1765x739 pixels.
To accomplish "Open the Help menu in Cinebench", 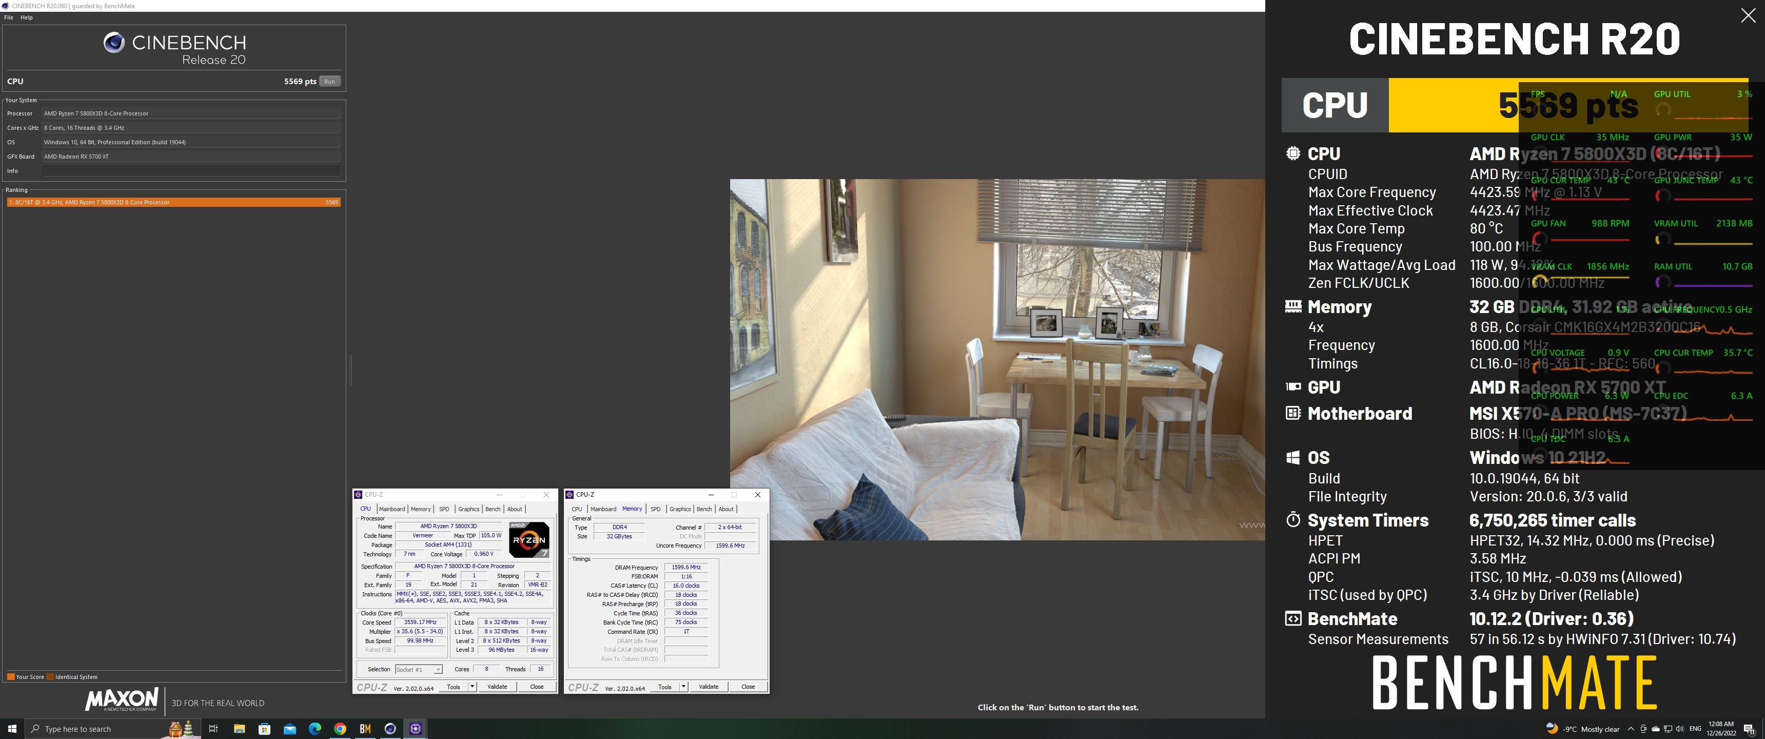I will [x=27, y=17].
